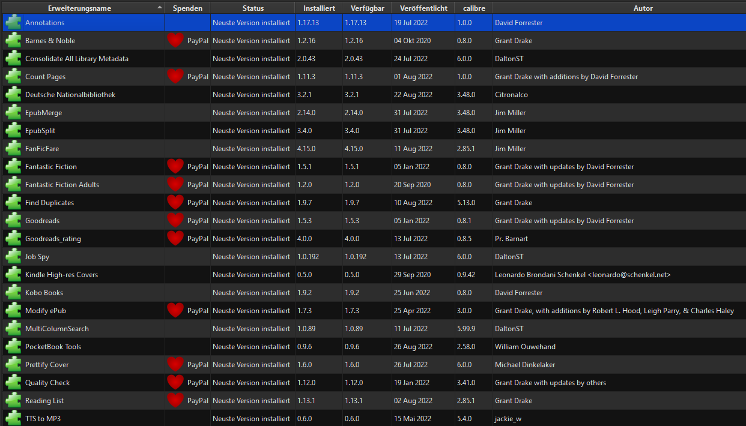Click the puzzle icon for EpubMerge
The height and width of the screenshot is (426, 746).
13,113
